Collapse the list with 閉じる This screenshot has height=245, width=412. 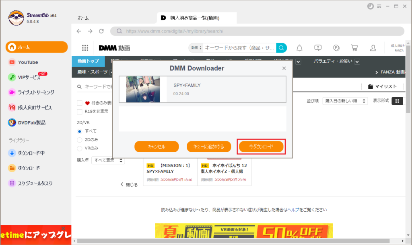click(129, 185)
